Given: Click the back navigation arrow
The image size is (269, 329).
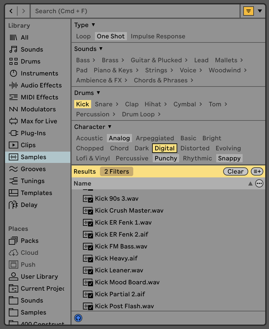Looking at the screenshot, I should click(x=11, y=11).
